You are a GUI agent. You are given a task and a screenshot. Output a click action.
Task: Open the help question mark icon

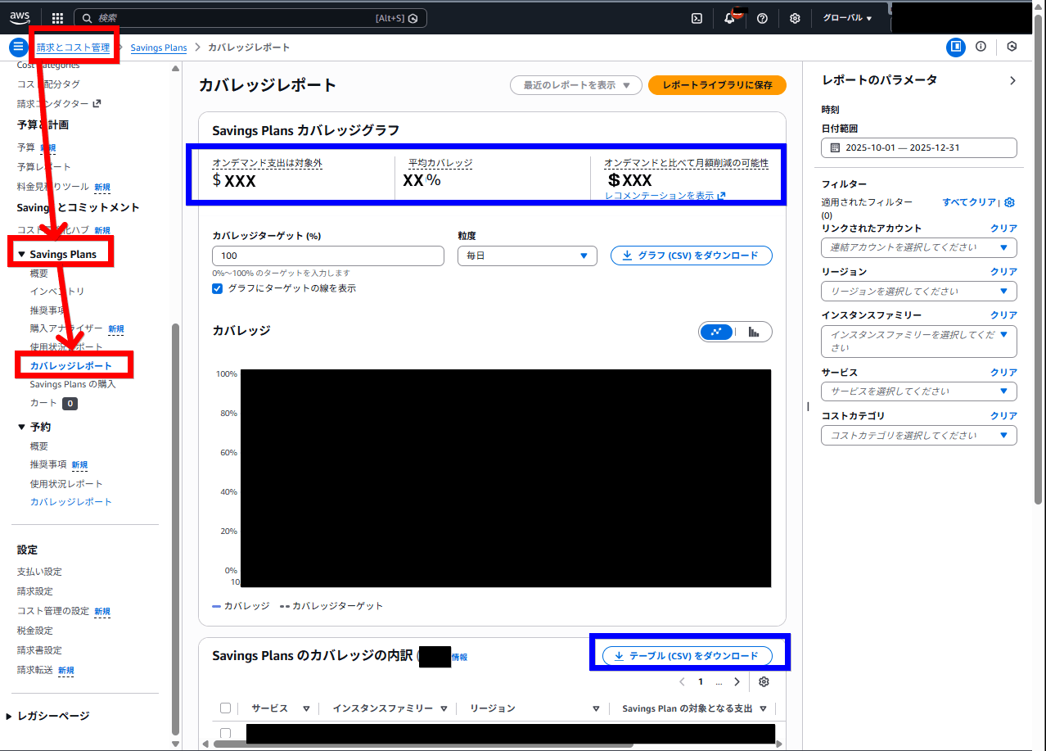point(762,18)
